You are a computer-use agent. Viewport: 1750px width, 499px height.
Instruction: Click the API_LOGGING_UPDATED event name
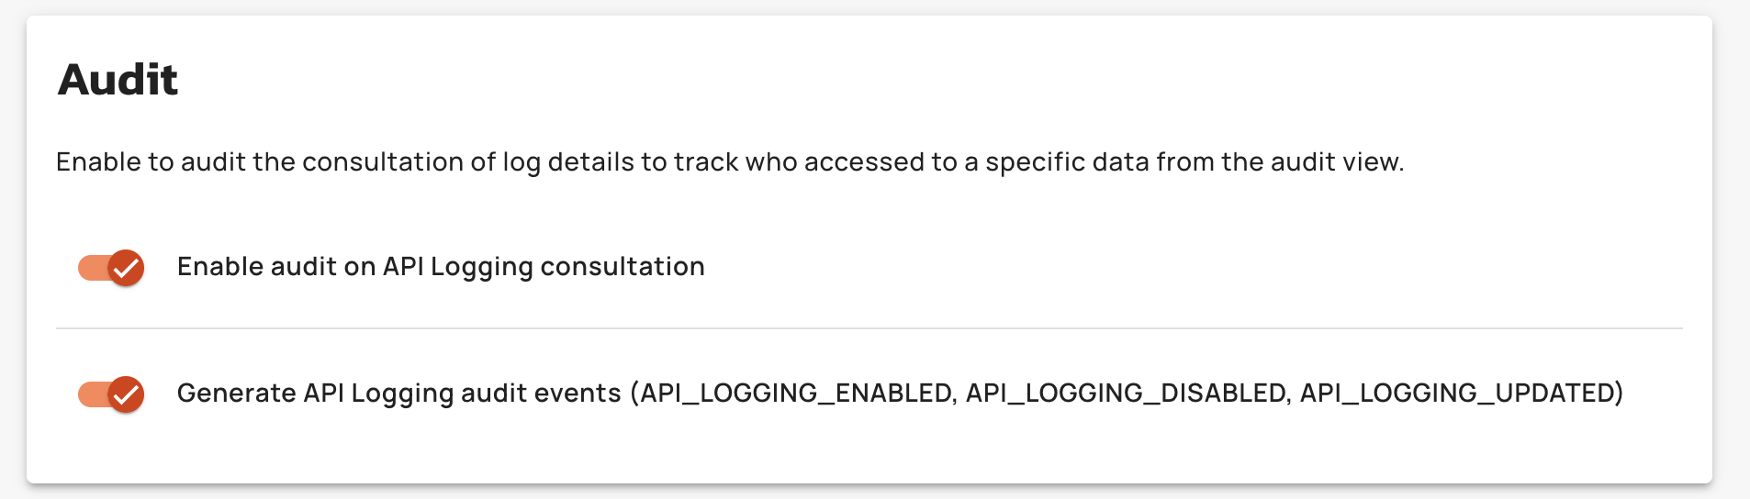[x=1458, y=394]
